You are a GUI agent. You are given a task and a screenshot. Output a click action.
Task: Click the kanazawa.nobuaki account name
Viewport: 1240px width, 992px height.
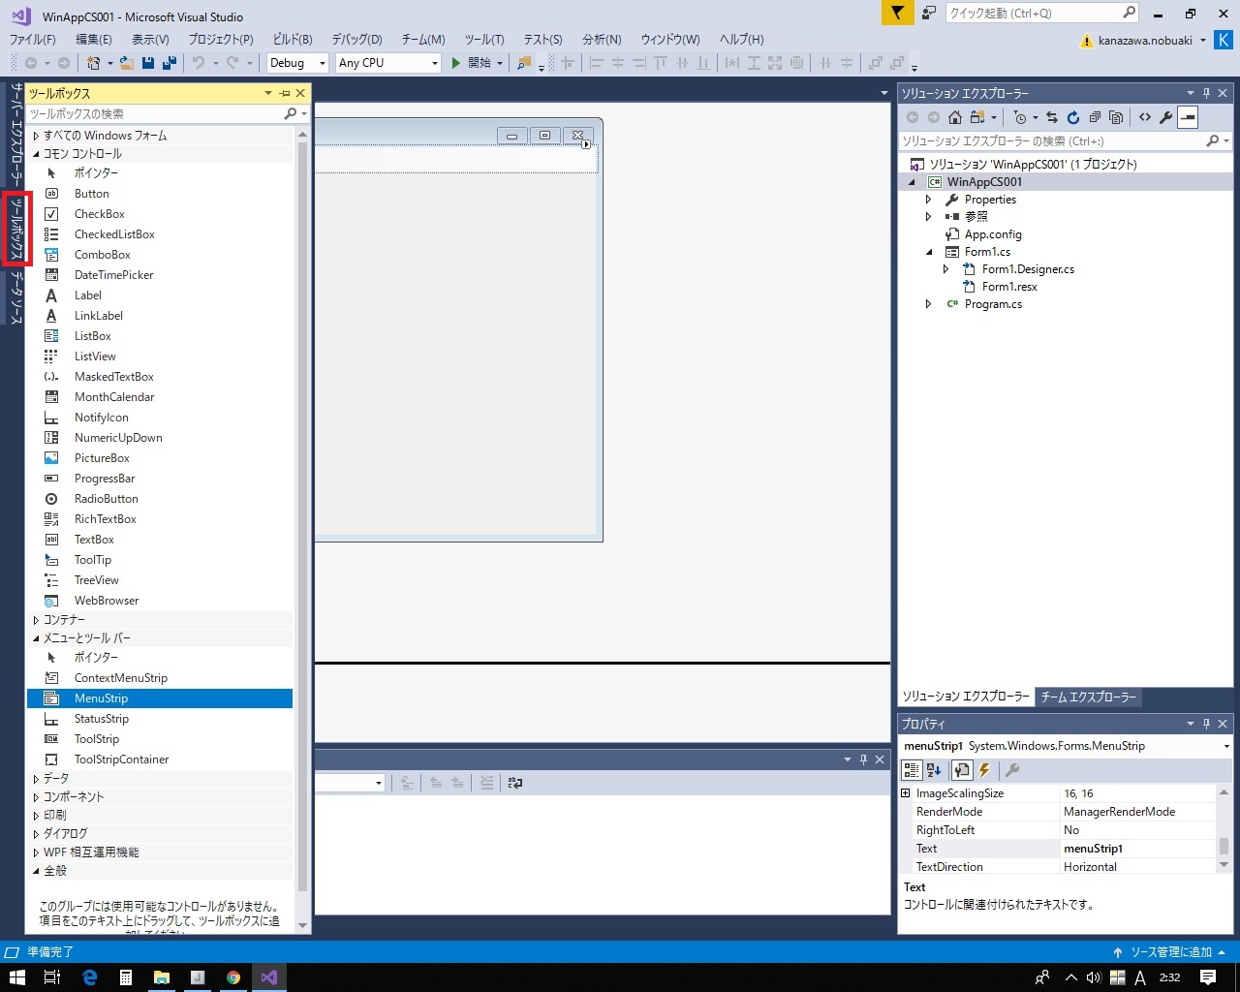(1145, 41)
